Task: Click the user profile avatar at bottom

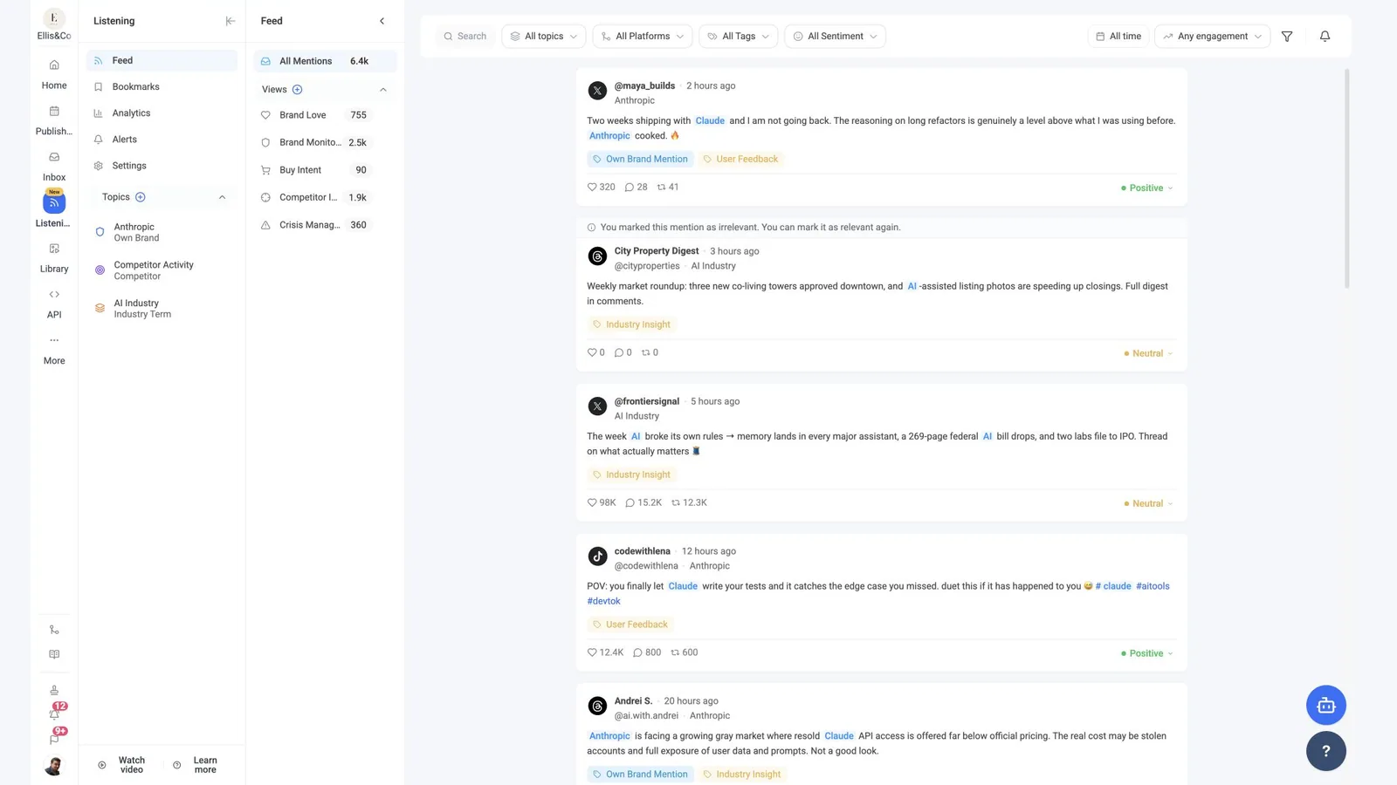Action: [54, 766]
